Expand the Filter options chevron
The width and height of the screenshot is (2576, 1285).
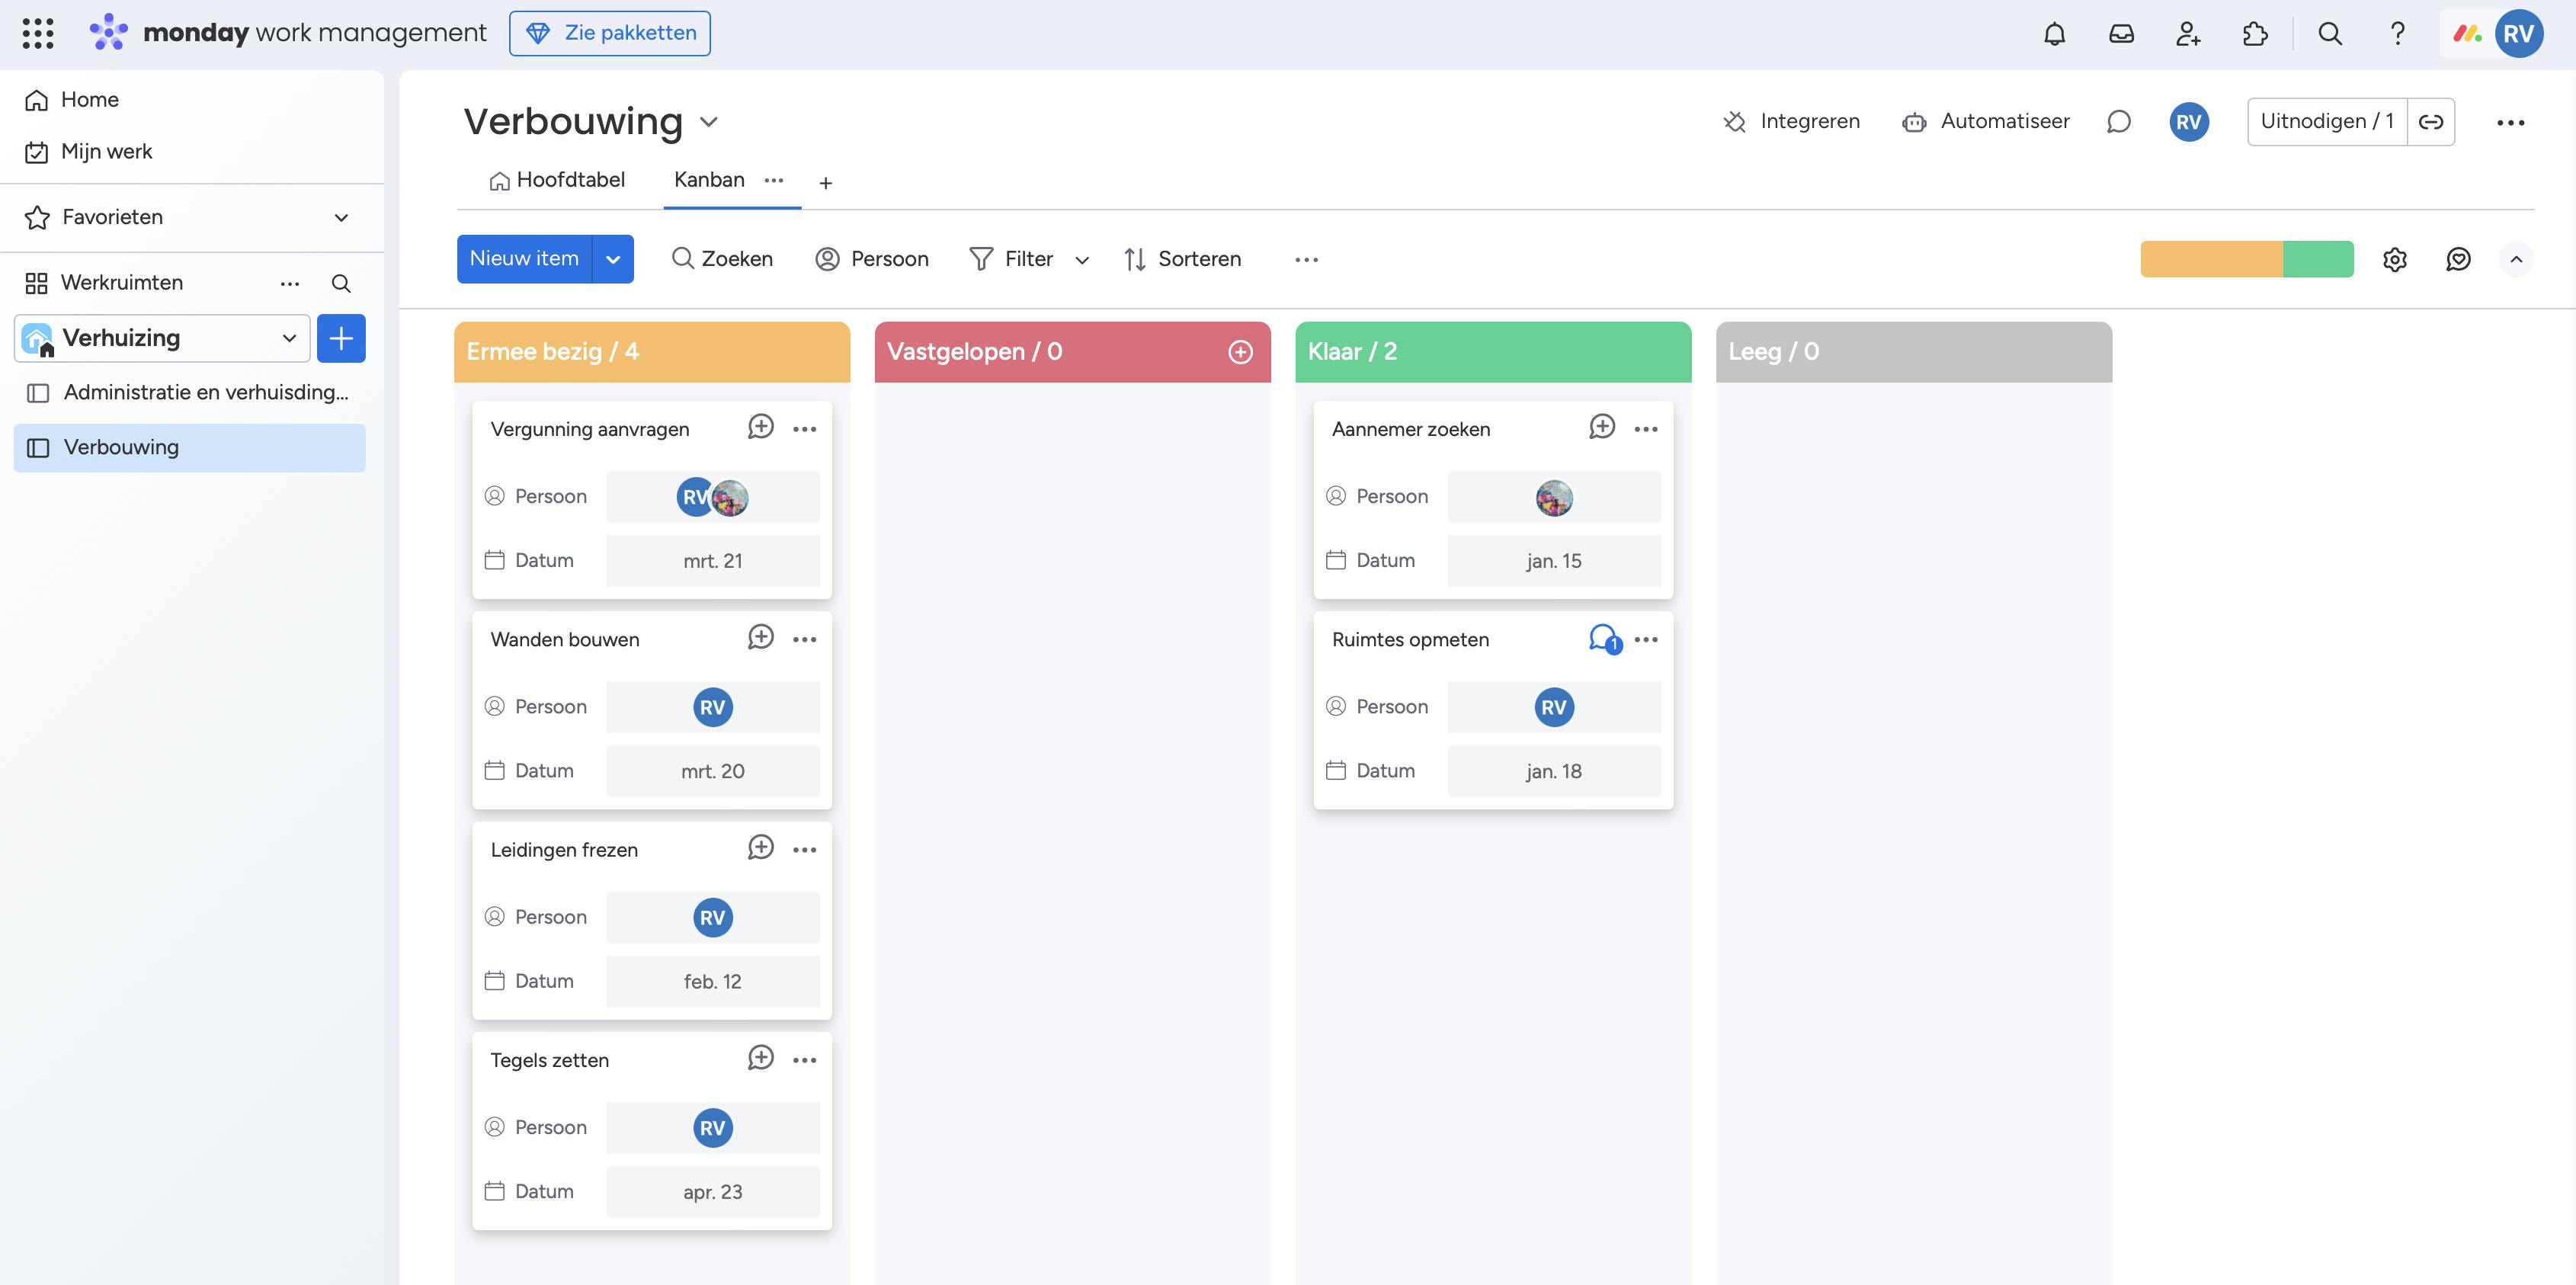1082,260
